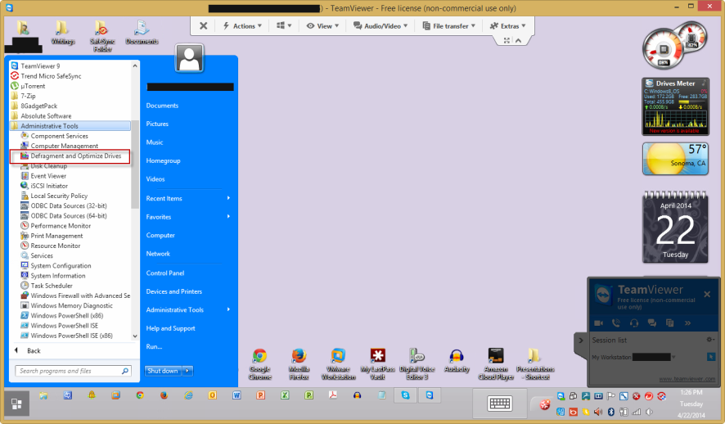
Task: Click the Start button on the taskbar
Action: 16,403
